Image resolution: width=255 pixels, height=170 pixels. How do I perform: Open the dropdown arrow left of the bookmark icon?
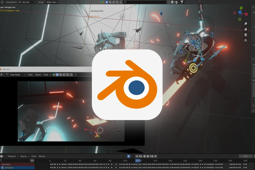168,2
